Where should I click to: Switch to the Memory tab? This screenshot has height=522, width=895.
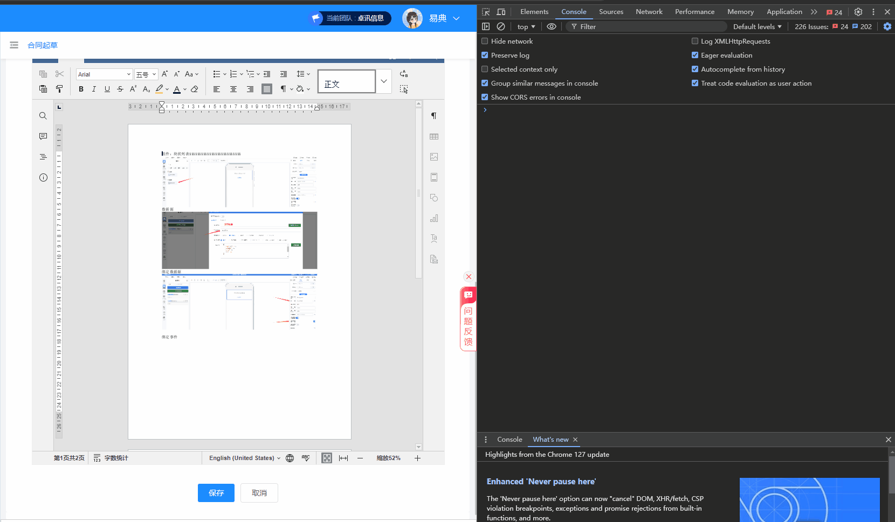740,11
